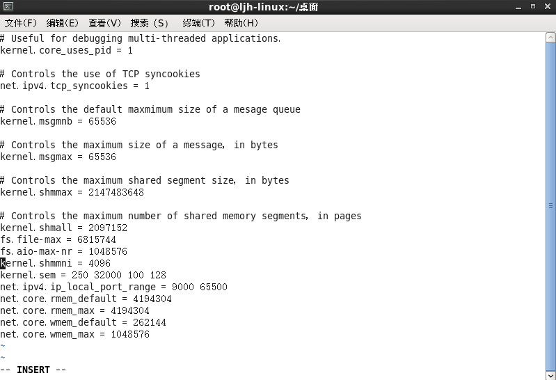Click the comment about shared memory segments
Viewport: 556px width, 380px height.
coord(181,216)
